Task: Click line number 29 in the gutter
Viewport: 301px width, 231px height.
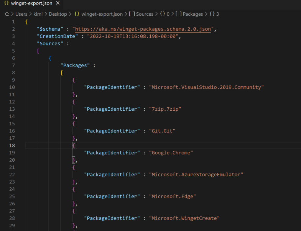Action: coord(12,226)
